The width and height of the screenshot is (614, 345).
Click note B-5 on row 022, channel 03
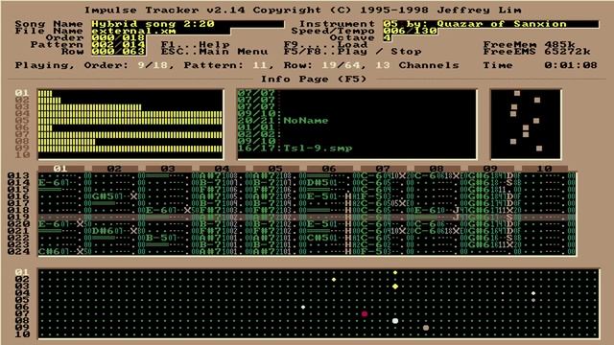click(x=156, y=238)
